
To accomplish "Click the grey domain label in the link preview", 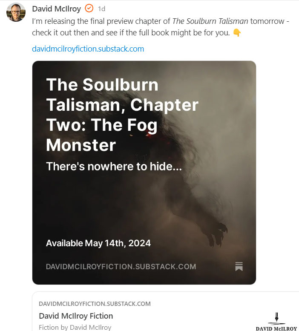I will tap(95, 304).
